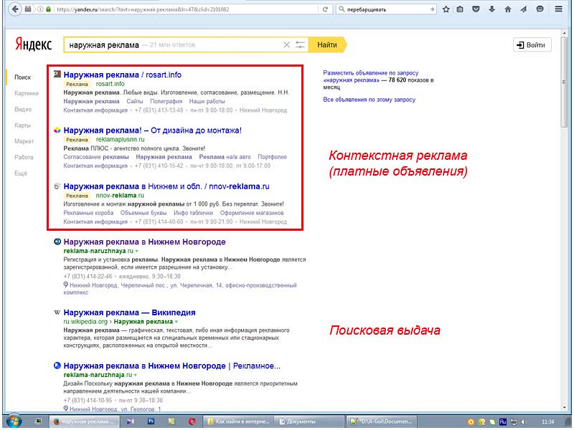This screenshot has height=430, width=574.
Task: Expand the reklama-naruzhnaya.ru result dropdown arrow
Action: tap(136, 252)
